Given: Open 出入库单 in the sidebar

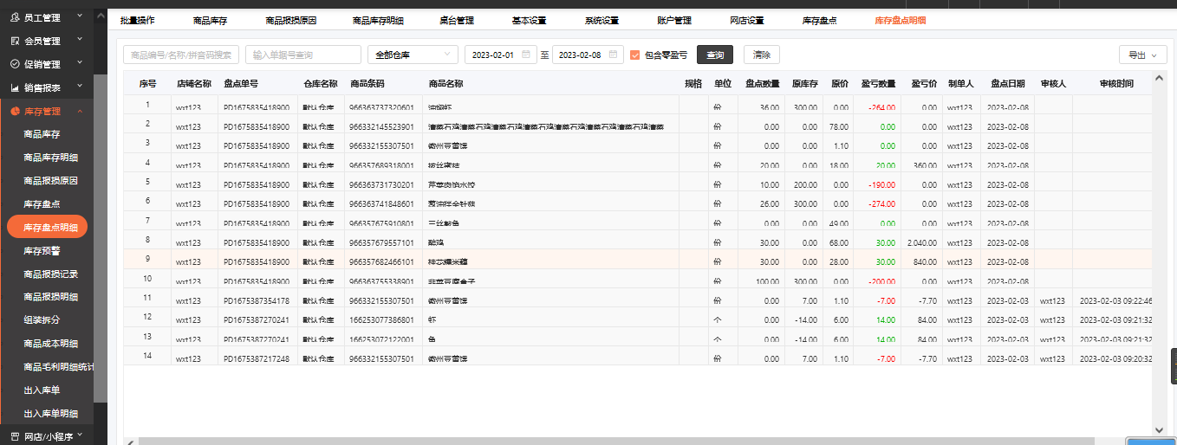Looking at the screenshot, I should click(x=42, y=390).
